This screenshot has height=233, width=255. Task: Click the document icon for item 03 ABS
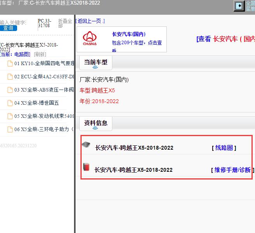10,90
